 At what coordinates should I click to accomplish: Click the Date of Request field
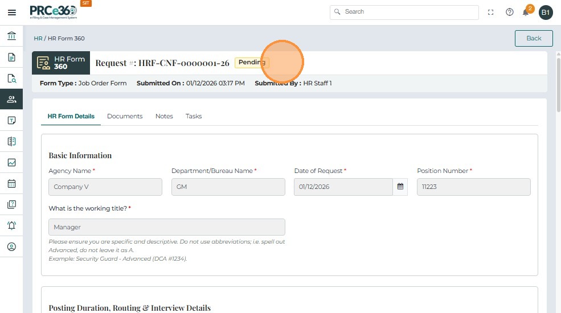pyautogui.click(x=343, y=187)
